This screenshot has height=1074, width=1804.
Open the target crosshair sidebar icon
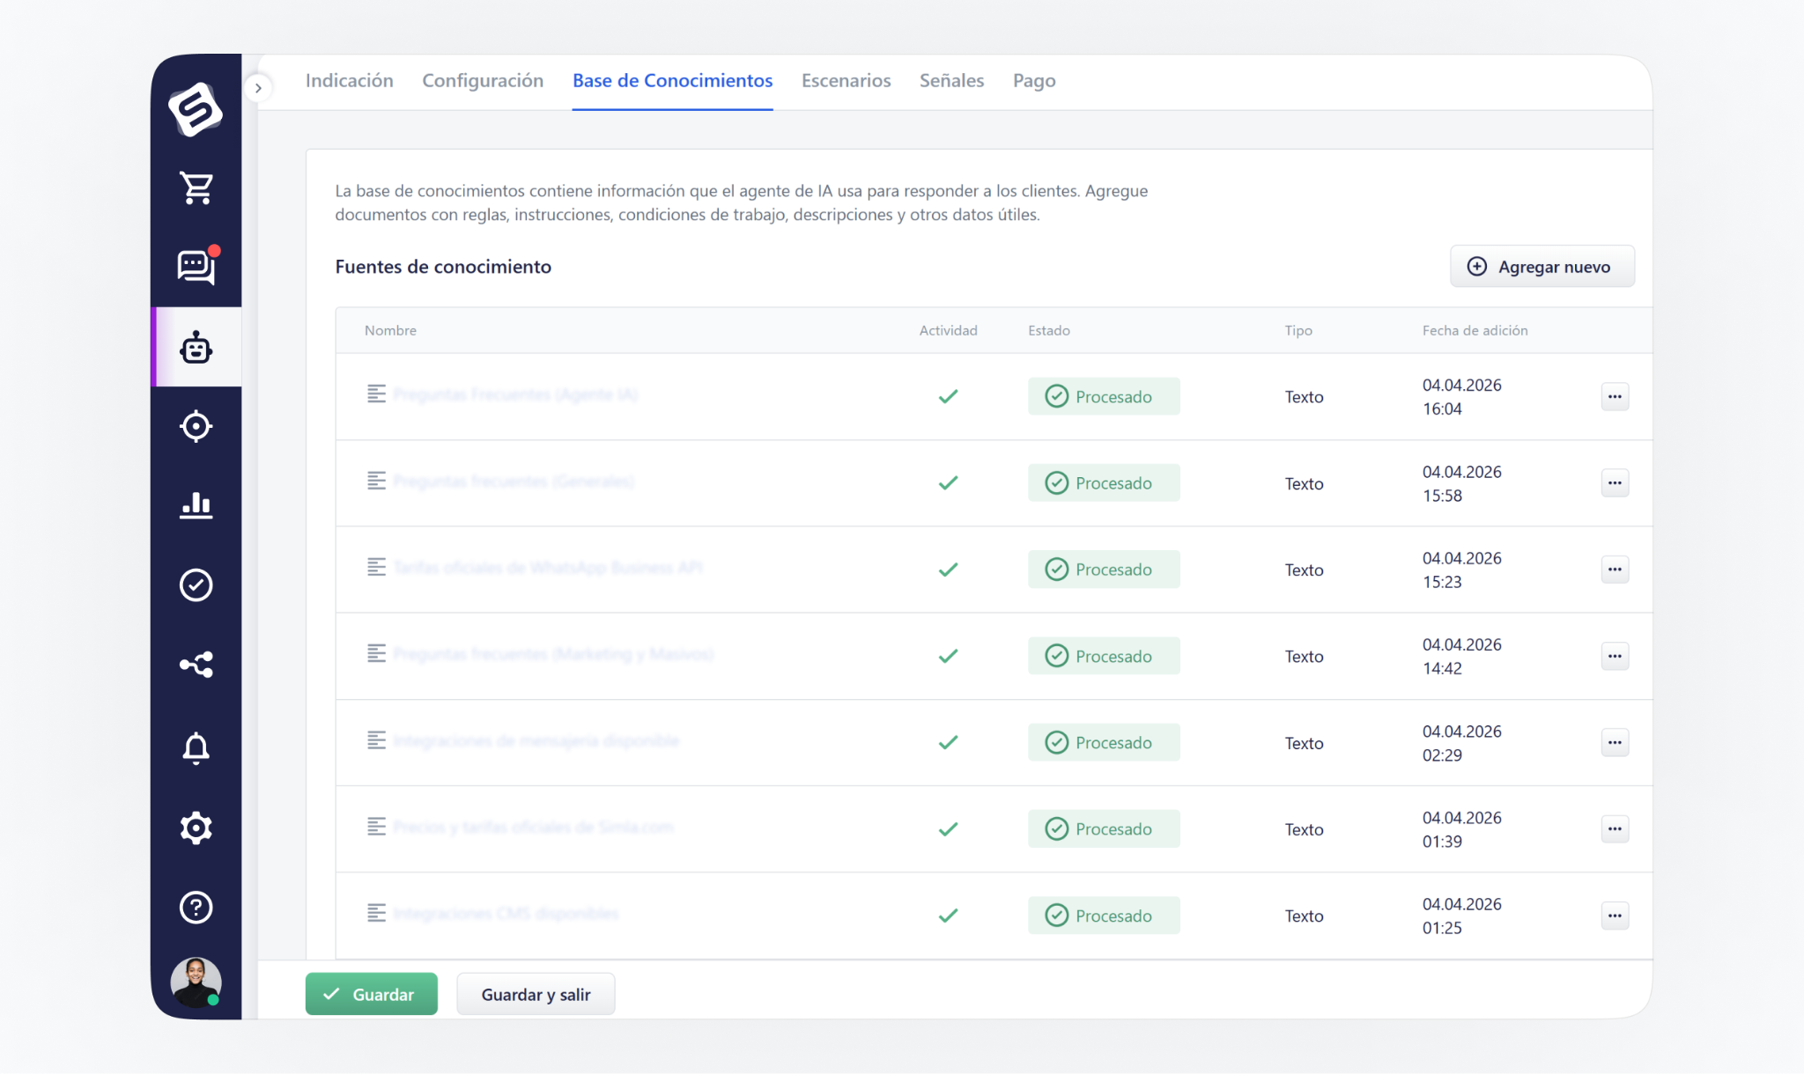point(196,427)
